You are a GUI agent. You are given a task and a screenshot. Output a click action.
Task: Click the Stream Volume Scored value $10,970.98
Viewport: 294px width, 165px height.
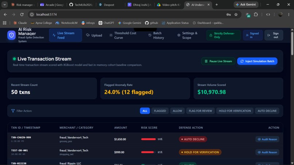[212, 92]
